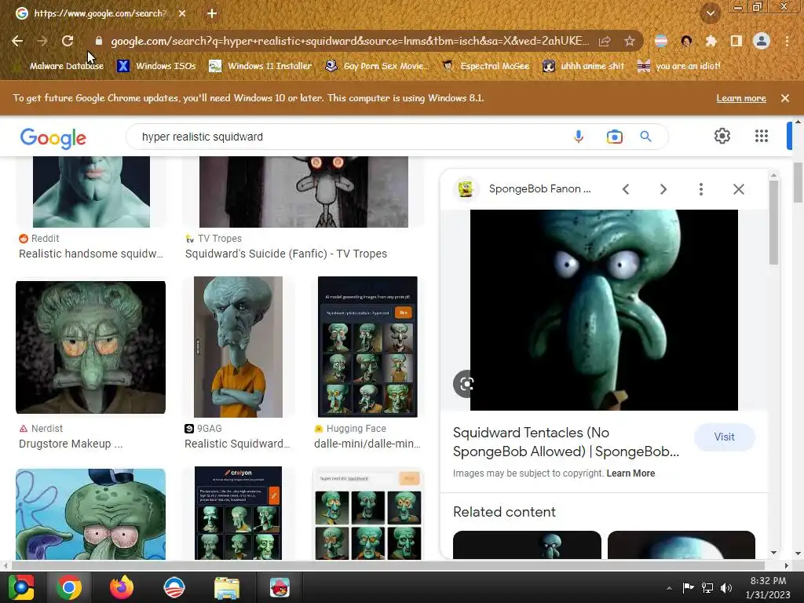This screenshot has width=804, height=603.
Task: Open the SpongeBob Fanon source header
Action: (x=524, y=188)
